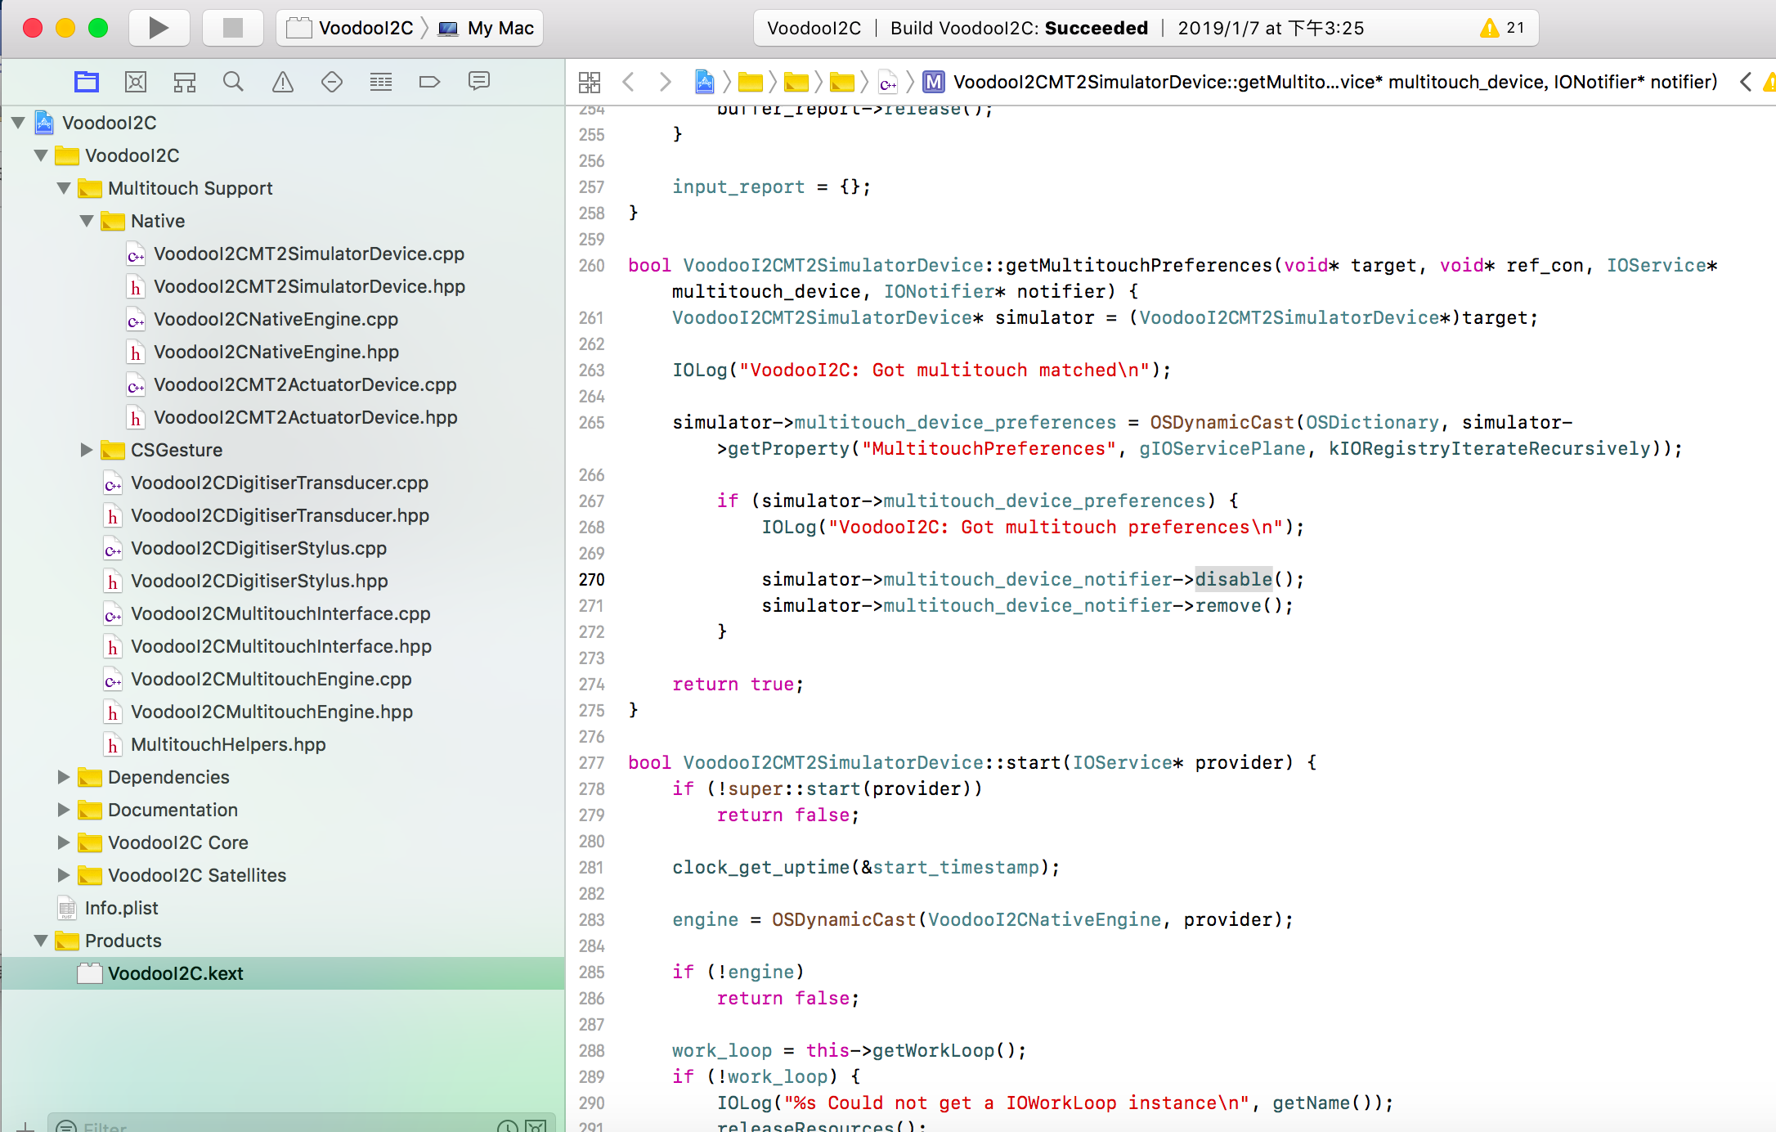Click line number 270 in the gutter
The height and width of the screenshot is (1132, 1776).
(x=591, y=579)
